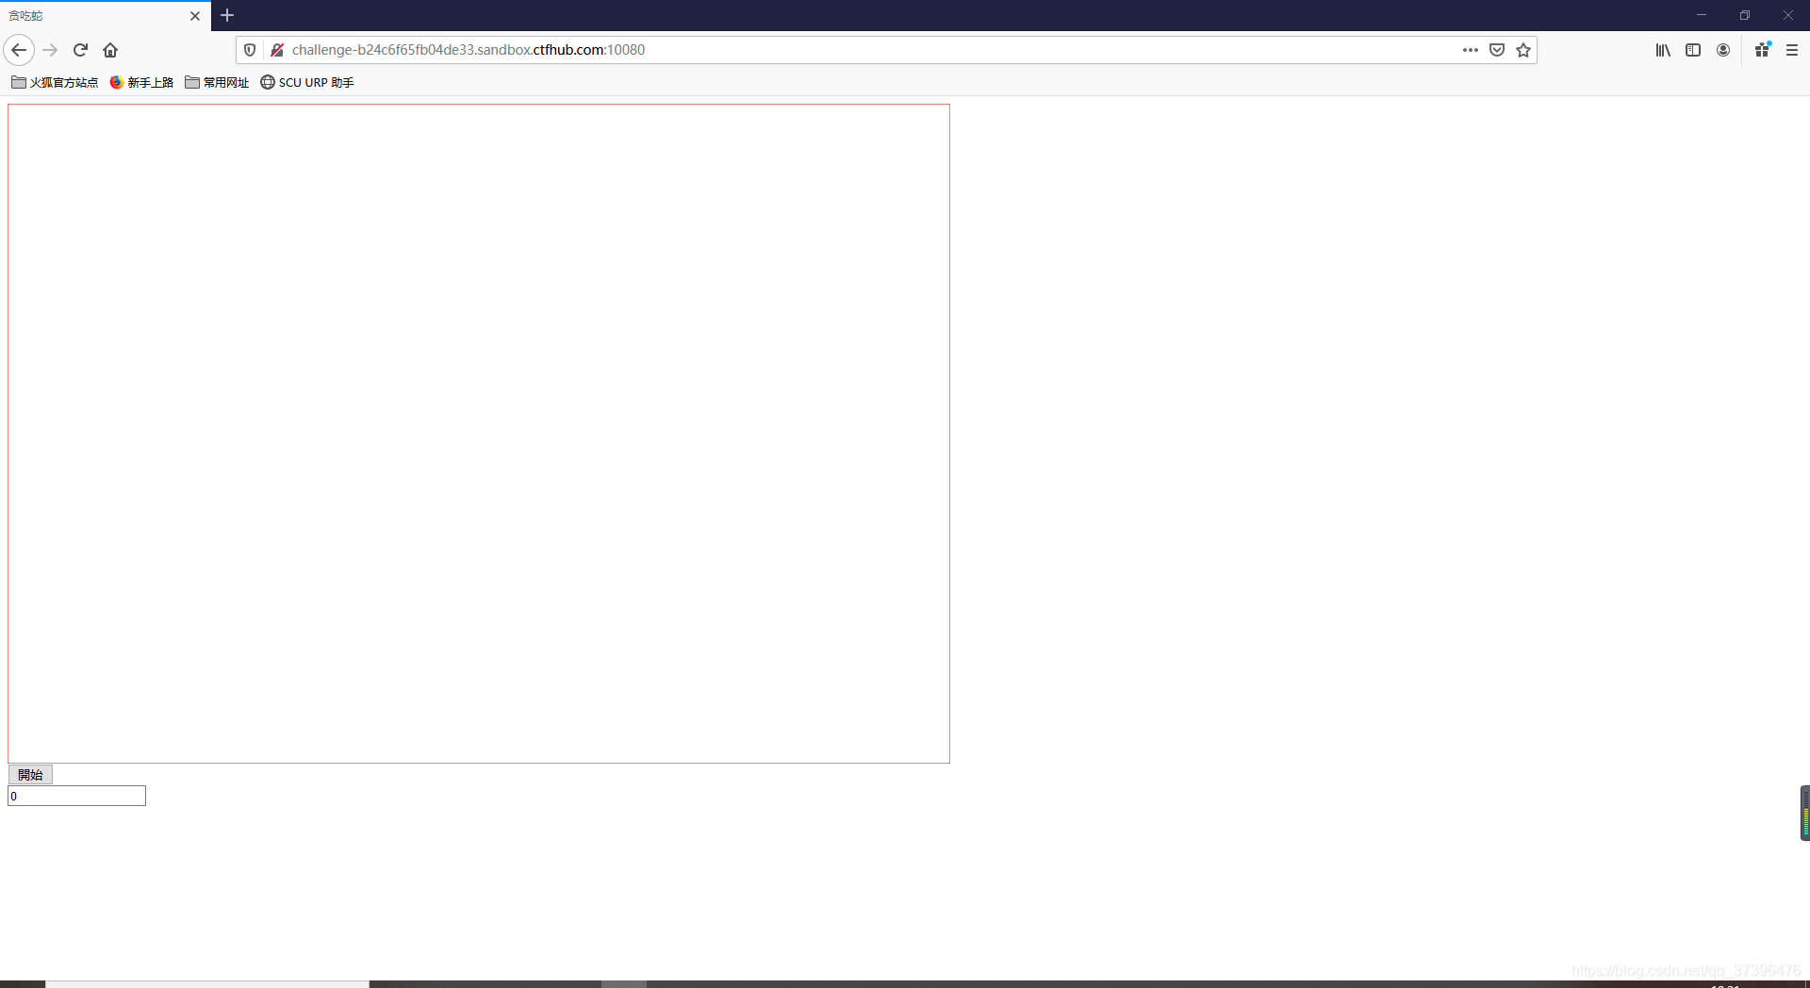Open the Library icon in toolbar
This screenshot has width=1810, height=988.
tap(1663, 50)
